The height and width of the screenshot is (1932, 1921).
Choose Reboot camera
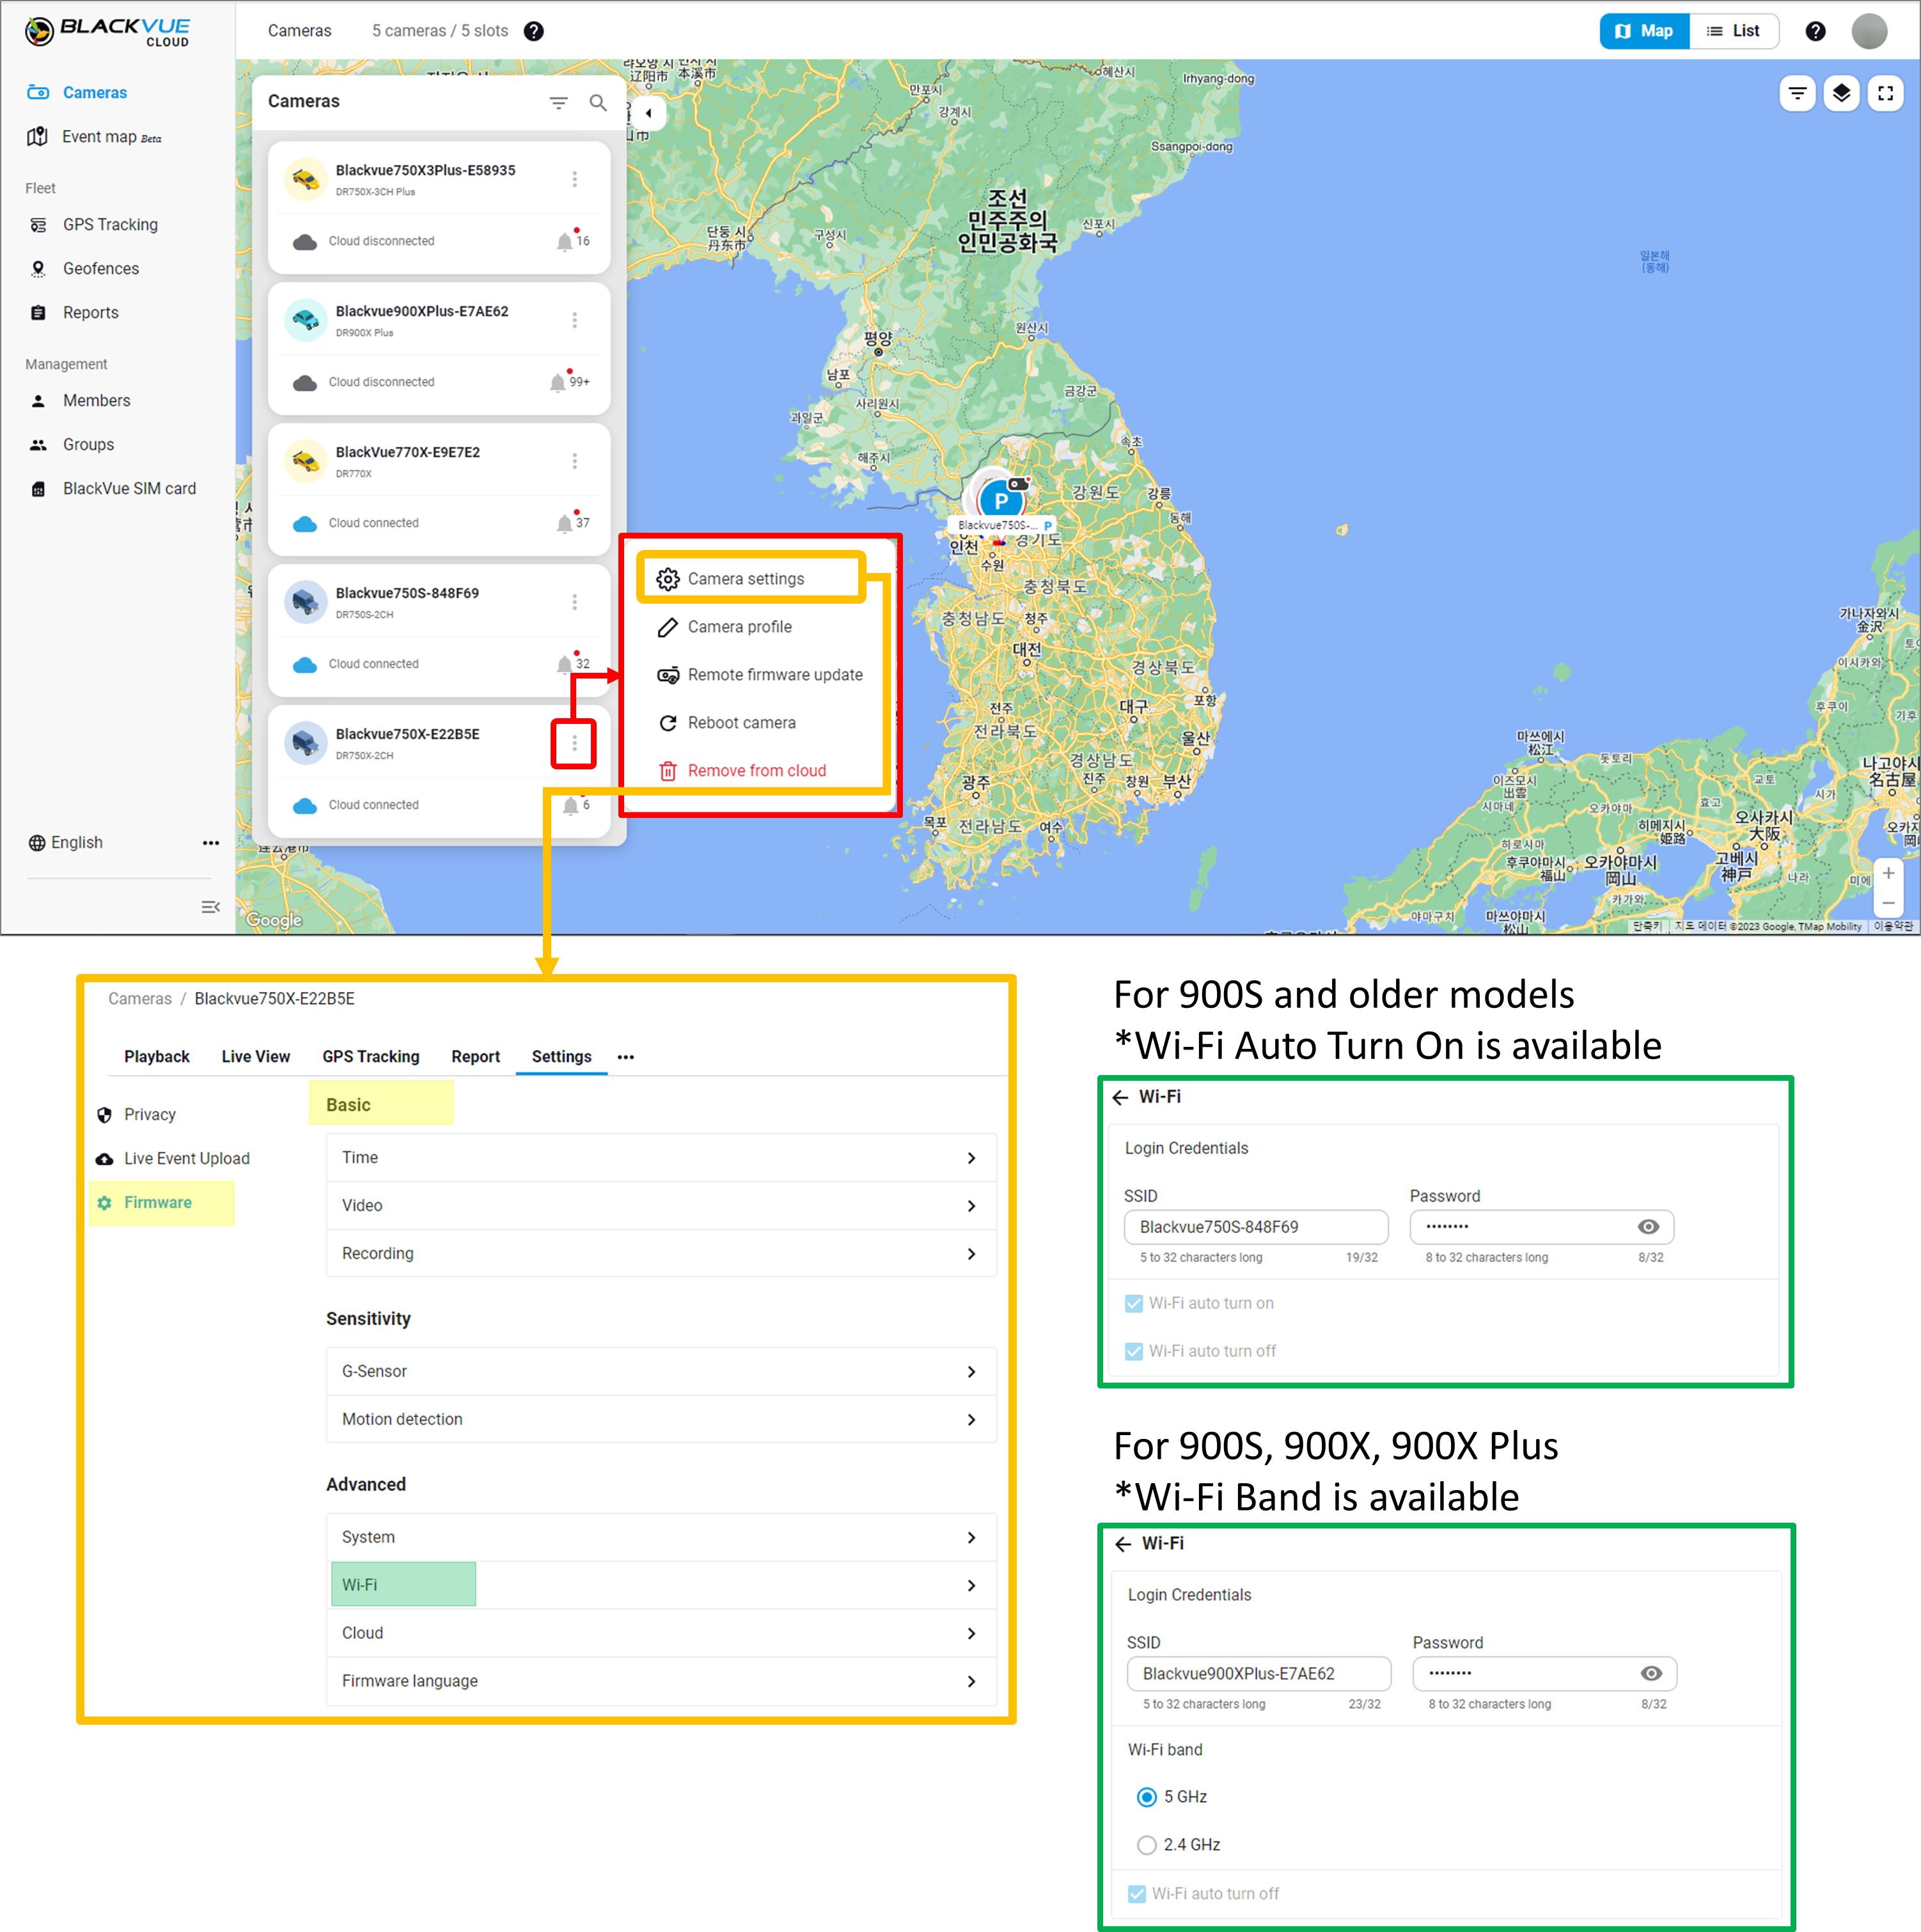726,723
